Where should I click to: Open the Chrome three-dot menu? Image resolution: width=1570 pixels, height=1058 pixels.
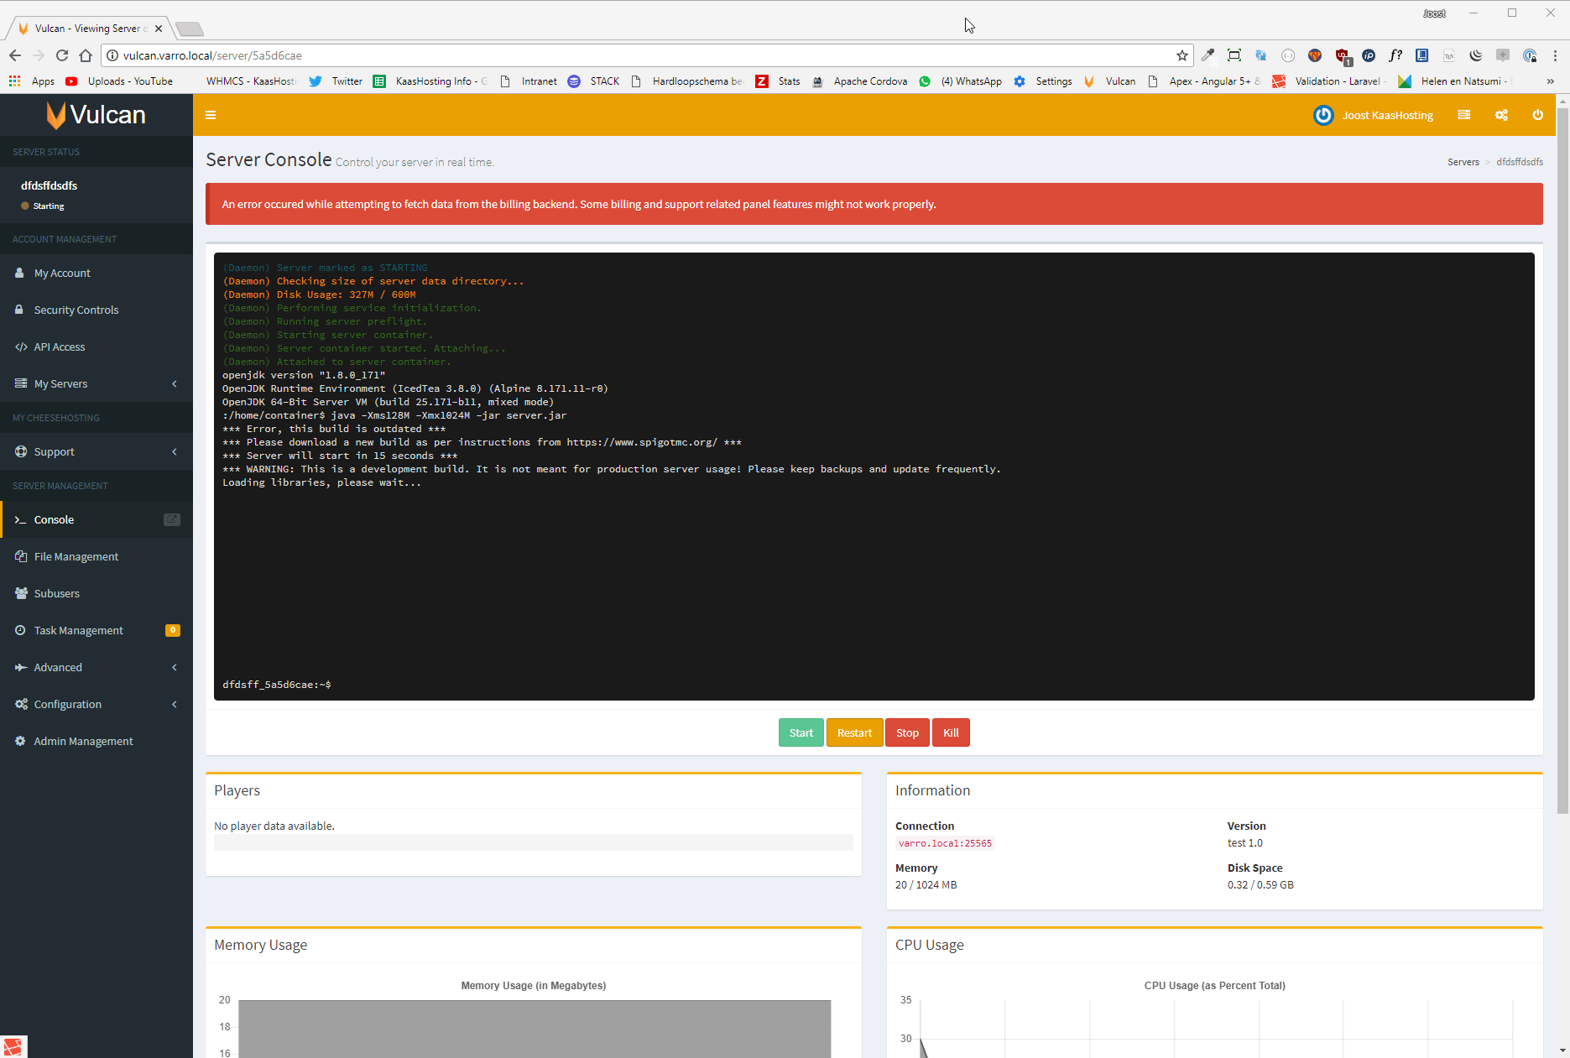[1555, 55]
